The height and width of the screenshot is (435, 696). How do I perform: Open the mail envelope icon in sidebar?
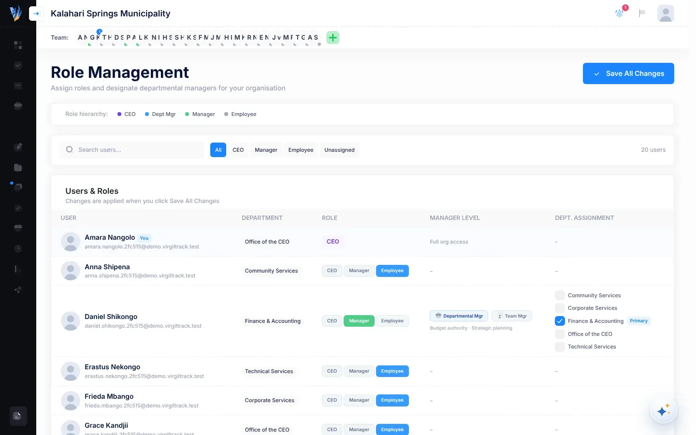[x=18, y=86]
